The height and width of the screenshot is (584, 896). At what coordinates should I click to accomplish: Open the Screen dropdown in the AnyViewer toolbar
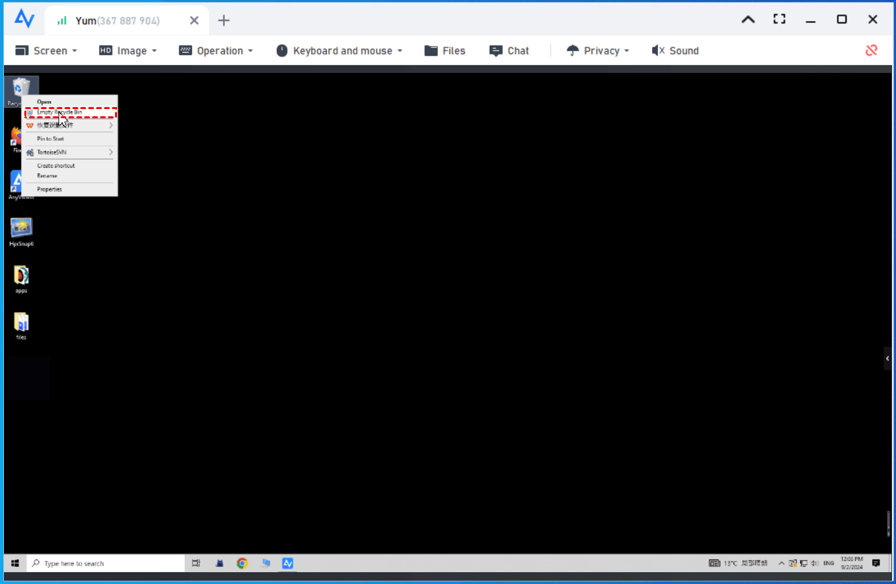46,51
